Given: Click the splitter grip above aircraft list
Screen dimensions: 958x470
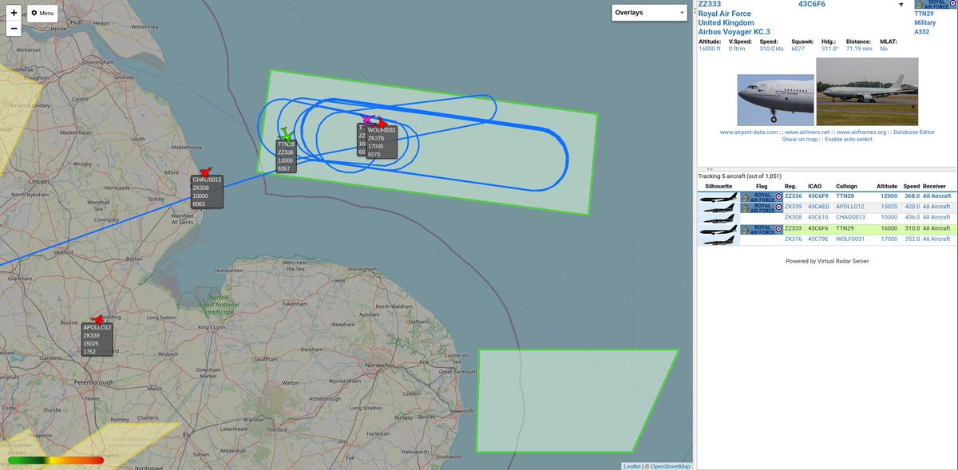Looking at the screenshot, I should click(709, 169).
